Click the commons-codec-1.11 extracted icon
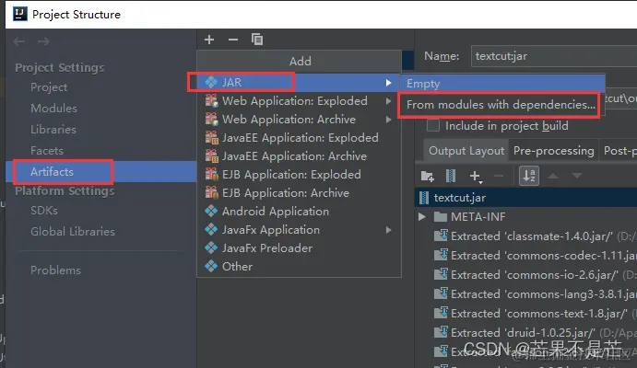The image size is (637, 368). click(x=441, y=255)
